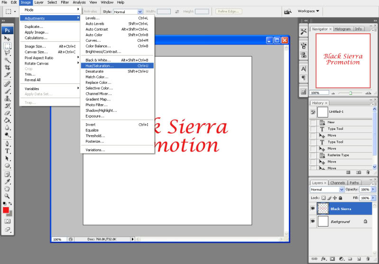Screen dimensions: 379x264
Task: Add a layer style fx
Action: point(324,259)
